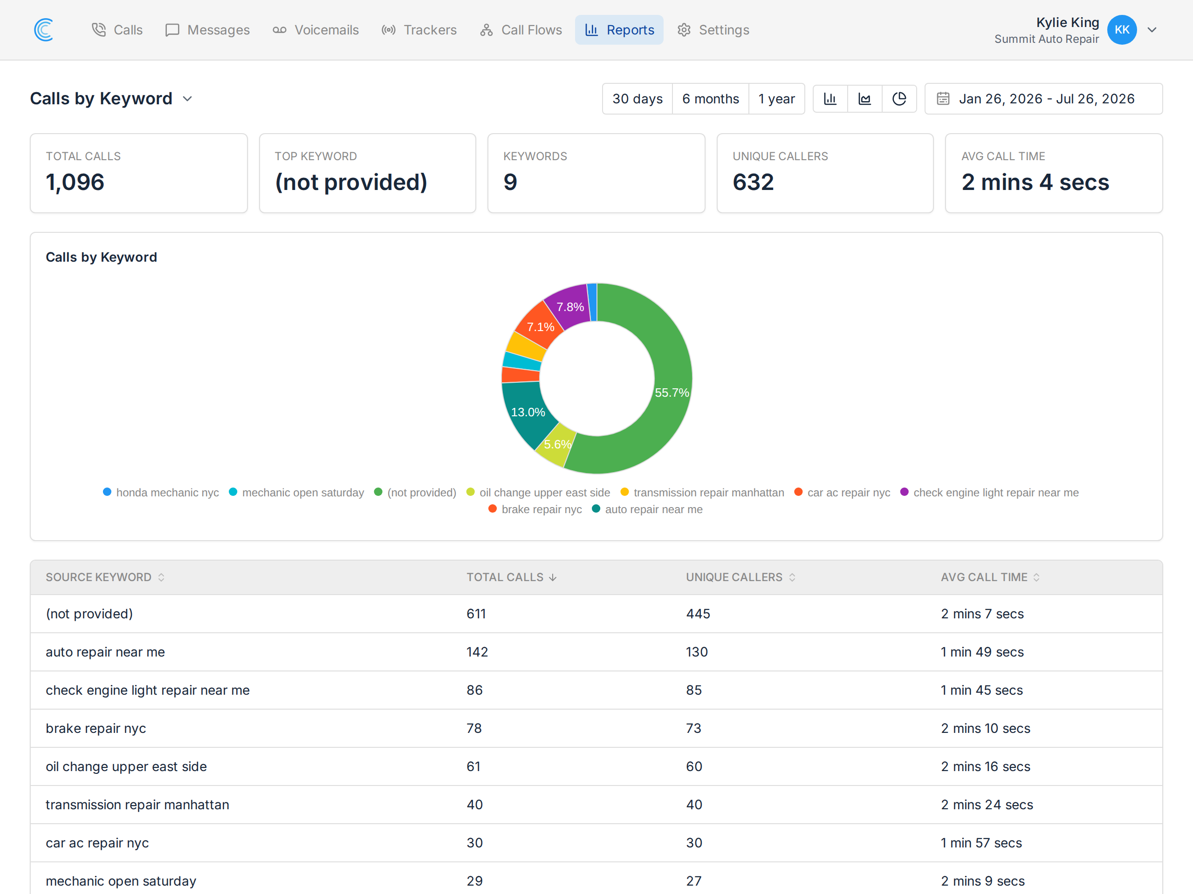Open the user account menu chevron
Viewport: 1193px width, 894px height.
point(1152,30)
